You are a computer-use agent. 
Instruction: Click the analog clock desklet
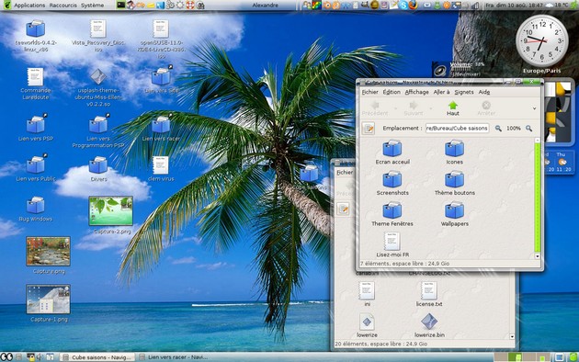(541, 40)
